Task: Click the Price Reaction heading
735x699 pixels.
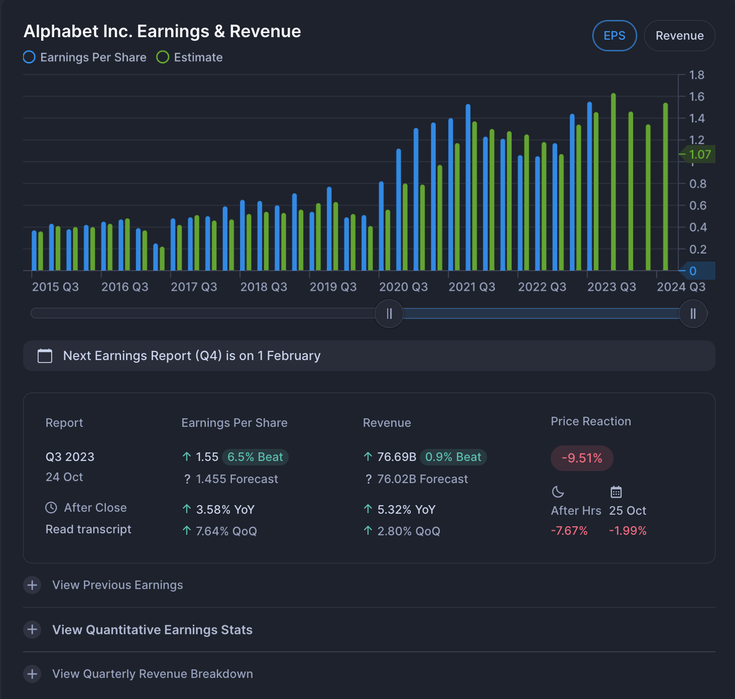Action: click(x=591, y=421)
